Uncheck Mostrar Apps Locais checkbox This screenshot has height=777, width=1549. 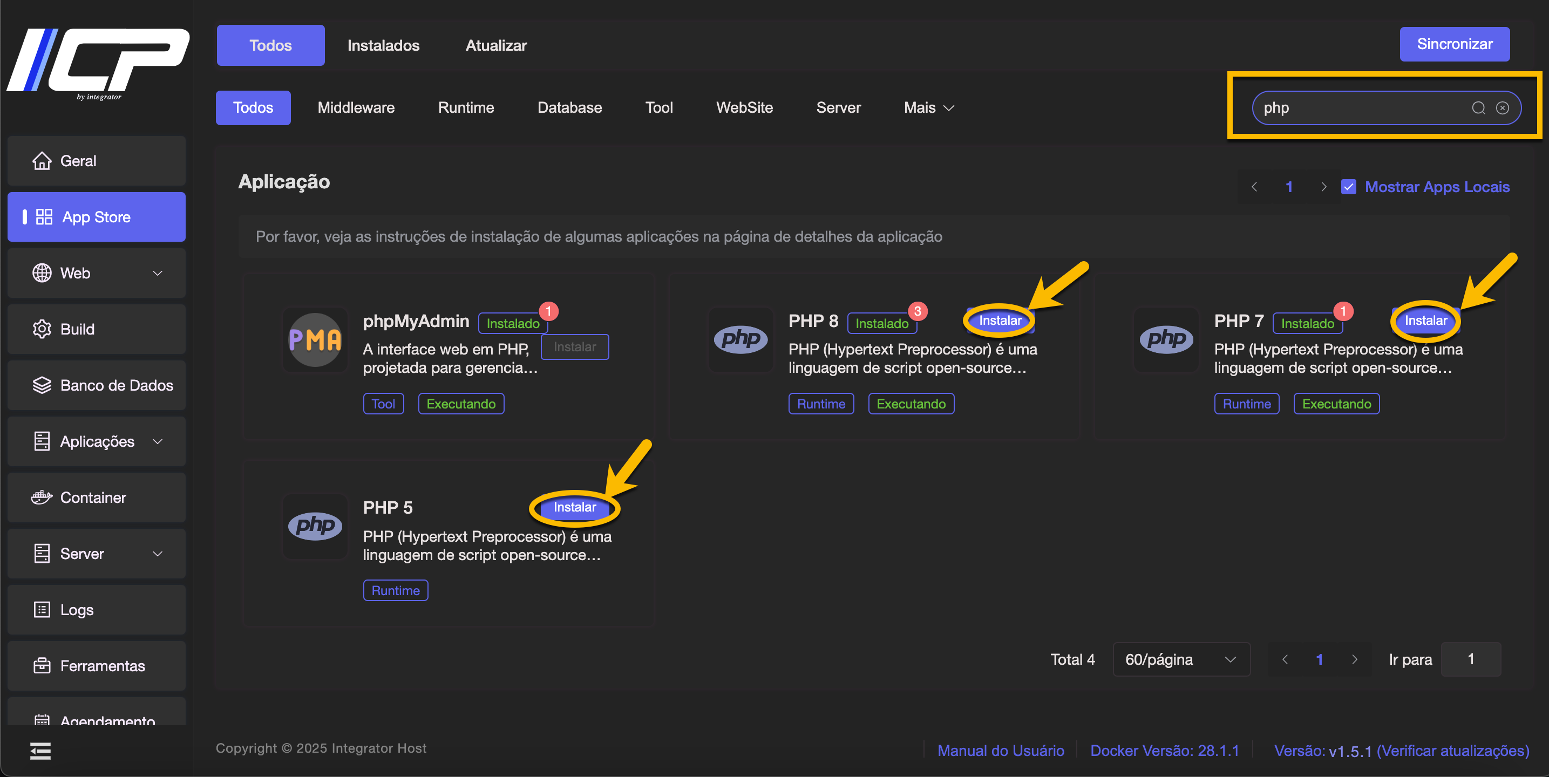[x=1349, y=187]
